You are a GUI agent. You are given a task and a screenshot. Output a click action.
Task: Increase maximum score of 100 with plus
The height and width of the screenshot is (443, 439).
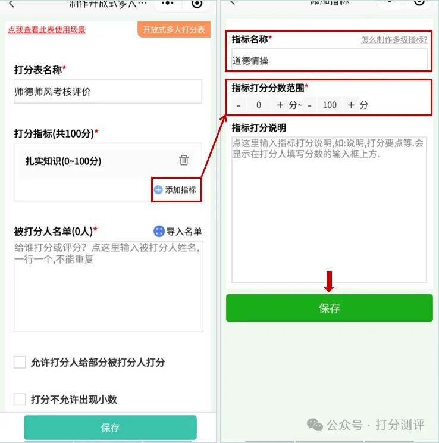pos(351,105)
